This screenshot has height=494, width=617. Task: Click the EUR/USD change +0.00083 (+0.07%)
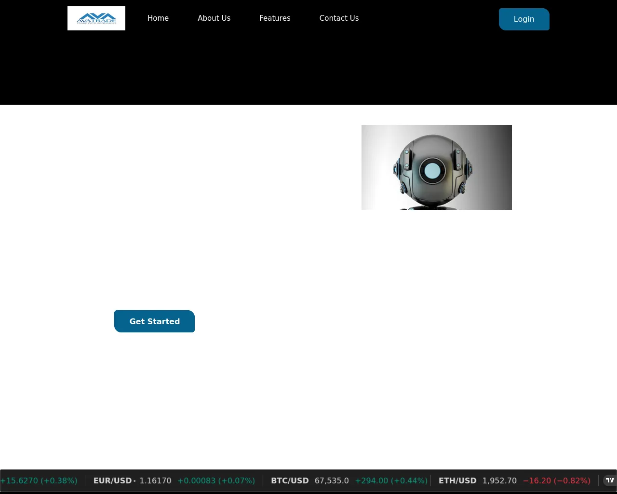click(x=216, y=481)
